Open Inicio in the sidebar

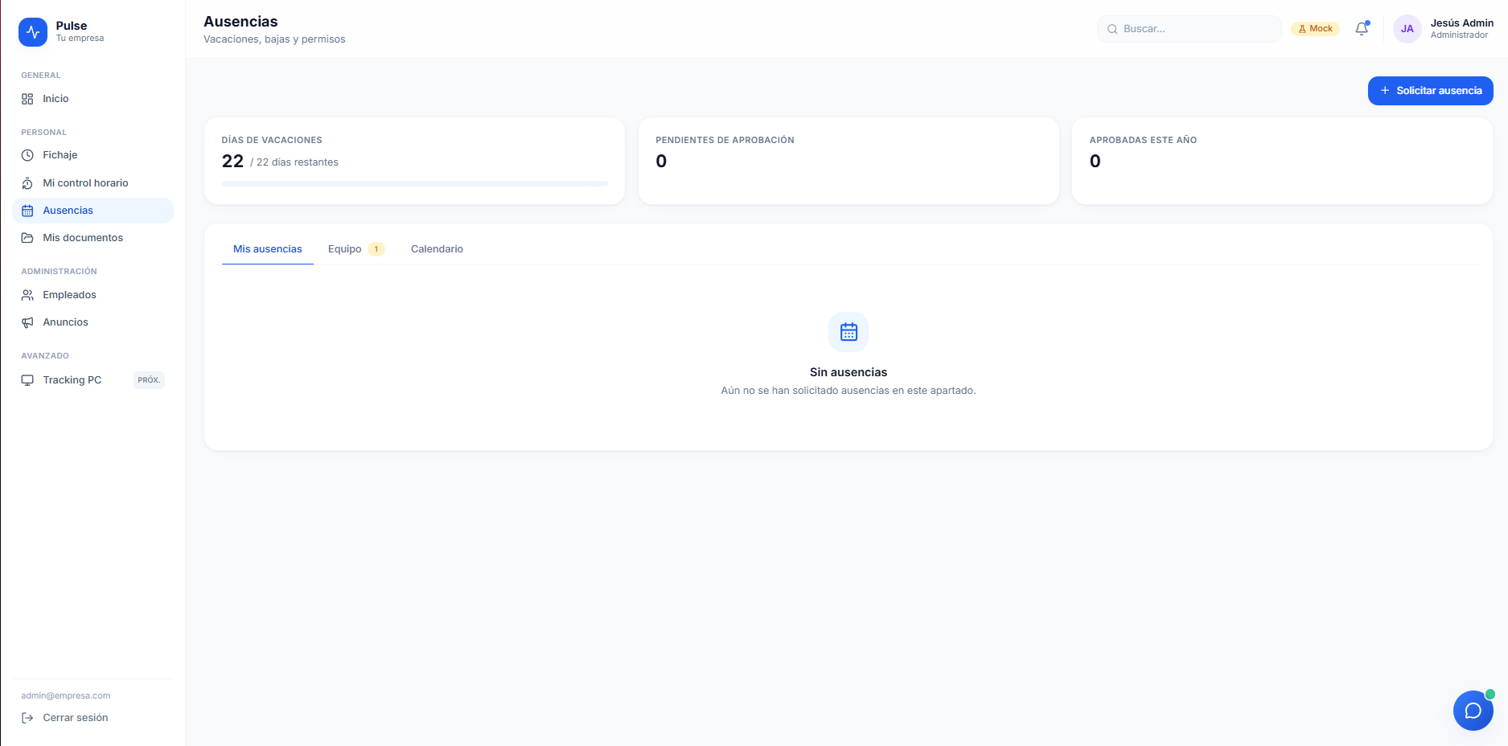[93, 99]
